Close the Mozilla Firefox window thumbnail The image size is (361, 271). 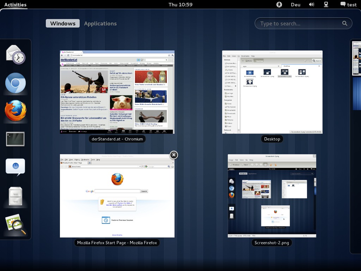174,155
